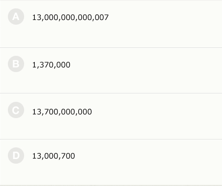Select answer circle B
Viewport: 222px width, 186px height.
click(16, 64)
